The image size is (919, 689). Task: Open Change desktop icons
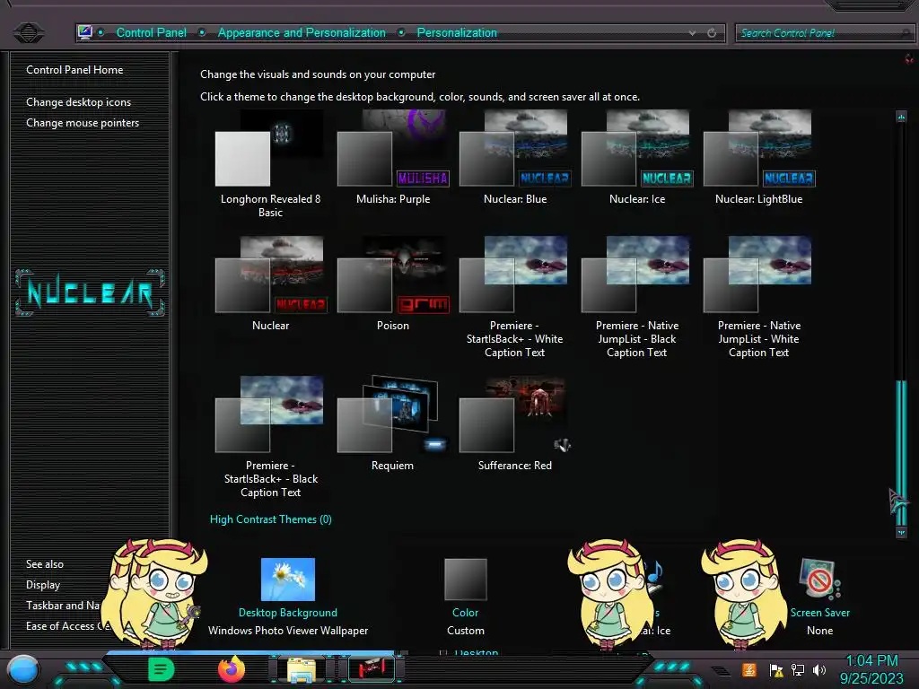79,102
